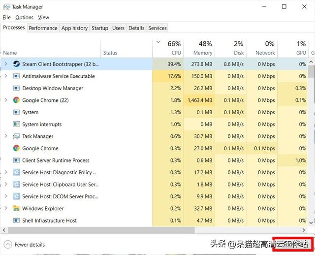This screenshot has height=255, width=315.
Task: Click the Task Manager process row icon
Action: coord(16,136)
